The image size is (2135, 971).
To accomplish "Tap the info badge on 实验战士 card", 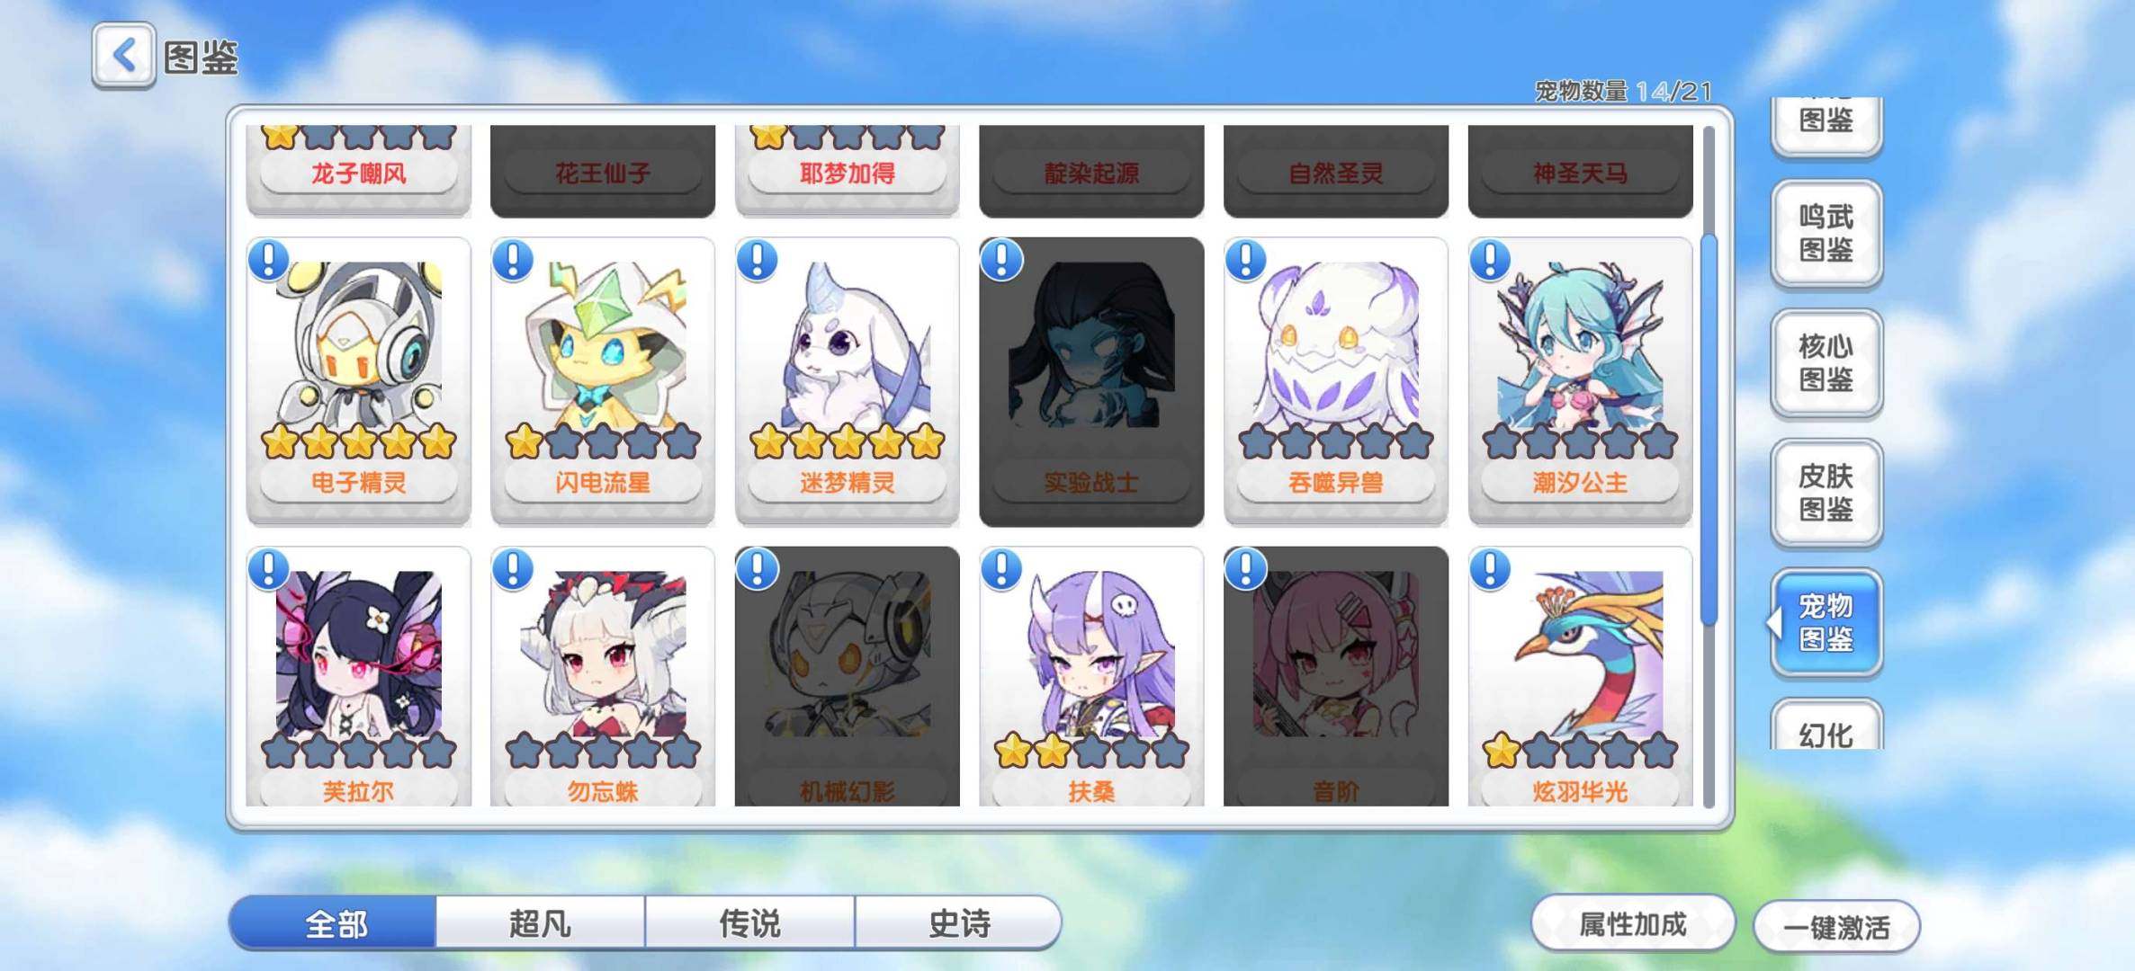I will point(1001,260).
